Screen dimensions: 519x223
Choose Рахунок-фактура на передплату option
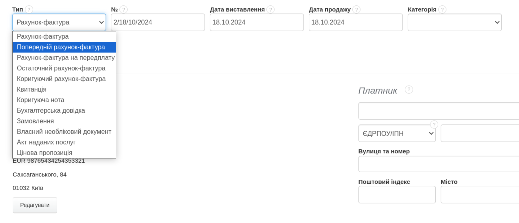65,58
